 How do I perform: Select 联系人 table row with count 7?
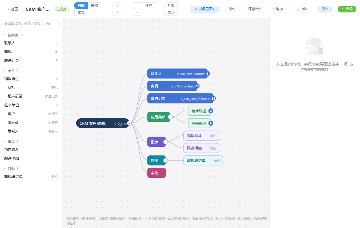[31, 43]
